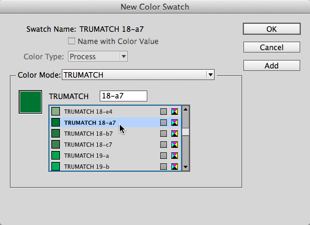Click the CMYK mode icon for TRUMATCH 19-a

point(174,155)
